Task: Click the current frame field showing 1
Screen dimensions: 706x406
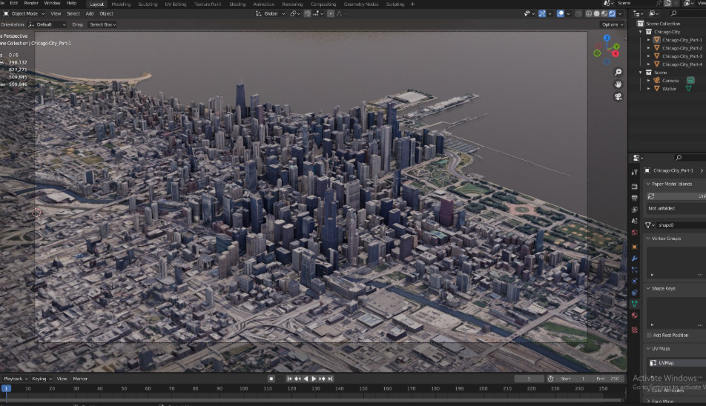Action: 529,379
